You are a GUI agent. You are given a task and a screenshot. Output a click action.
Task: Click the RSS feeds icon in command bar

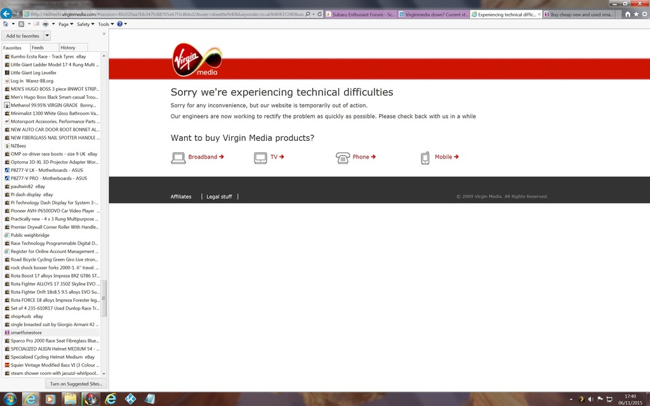[21, 24]
